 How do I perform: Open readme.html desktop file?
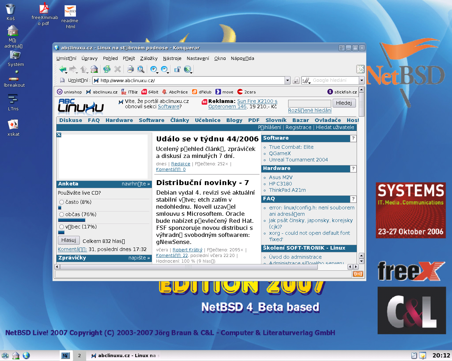(x=70, y=17)
